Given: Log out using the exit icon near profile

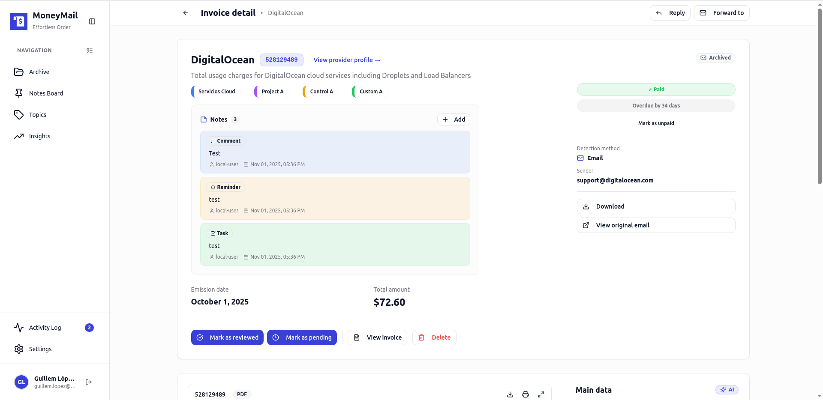Looking at the screenshot, I should pyautogui.click(x=89, y=382).
